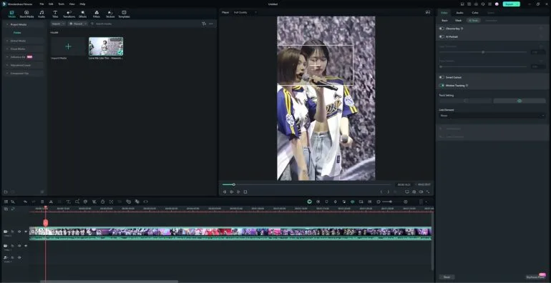Open the Link Element dropdown
Screen dimensions: 551x283
point(492,116)
